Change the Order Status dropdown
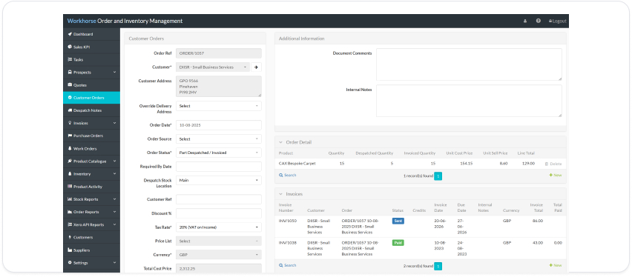This screenshot has width=632, height=277. [x=219, y=153]
